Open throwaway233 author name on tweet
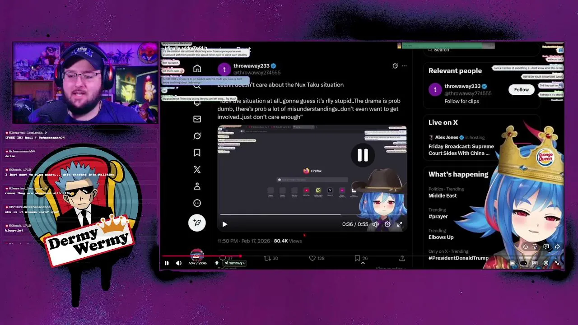Screen dimensions: 578x325 tap(251, 66)
